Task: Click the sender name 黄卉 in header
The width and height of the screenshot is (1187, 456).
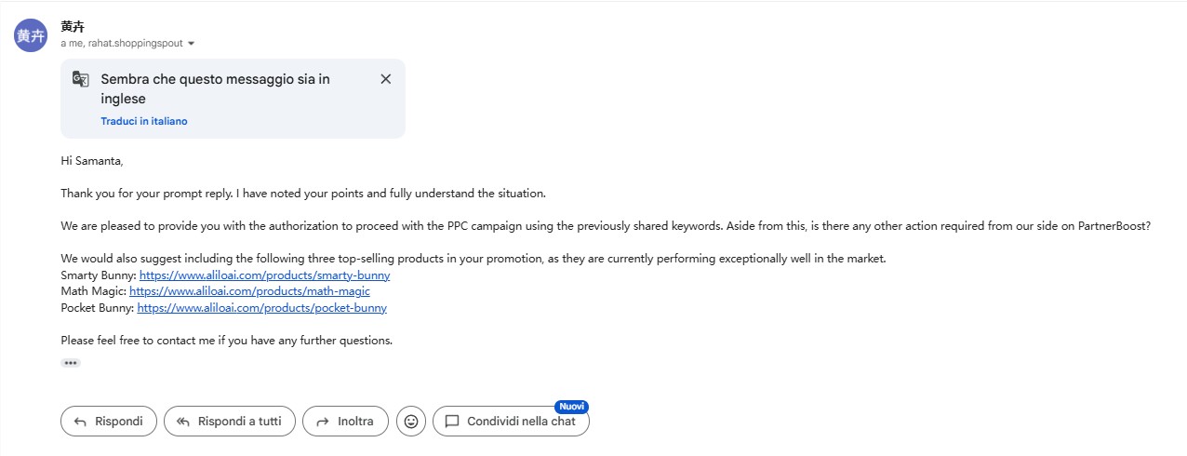Action: 73,27
